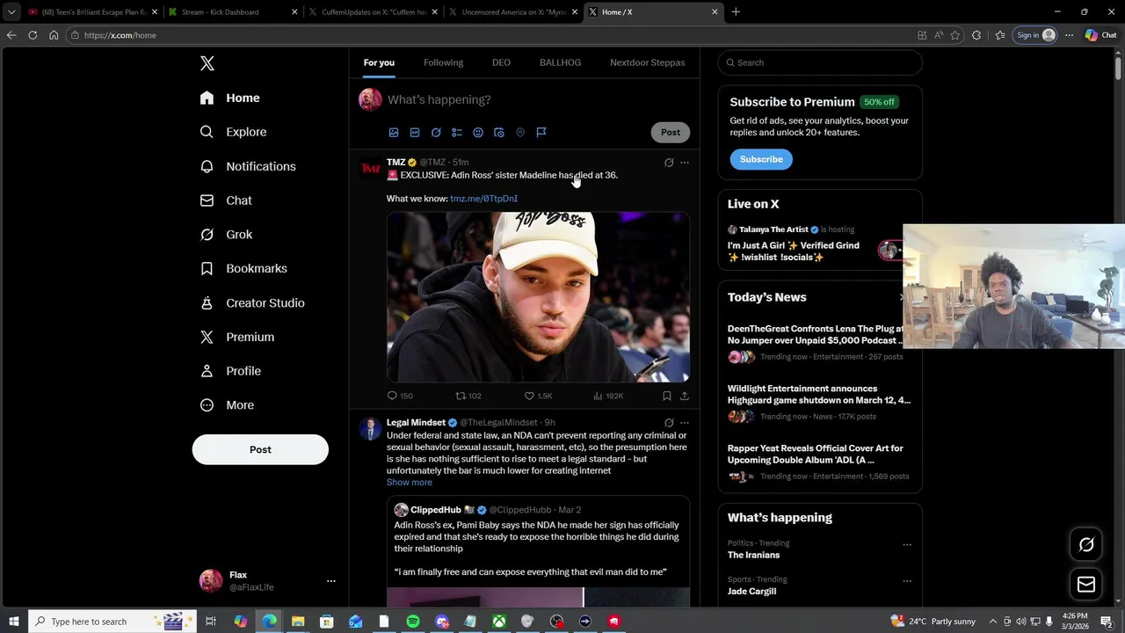
Task: Click the large Post button in sidebar
Action: tap(260, 449)
